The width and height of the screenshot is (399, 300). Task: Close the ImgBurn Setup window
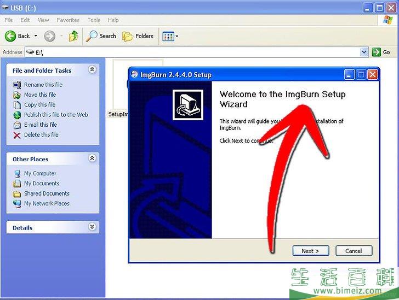pos(373,75)
